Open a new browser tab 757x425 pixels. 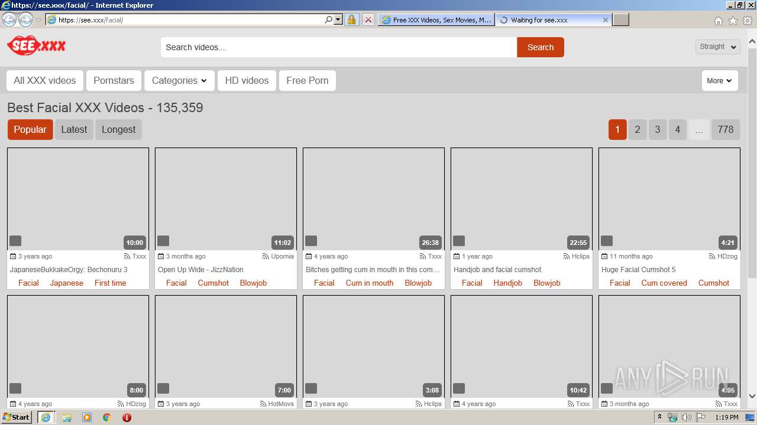[620, 19]
